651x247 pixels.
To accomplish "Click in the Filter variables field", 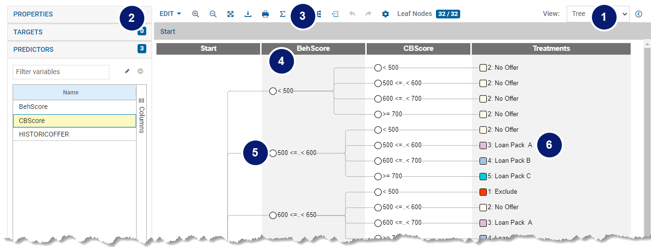I will (x=61, y=72).
